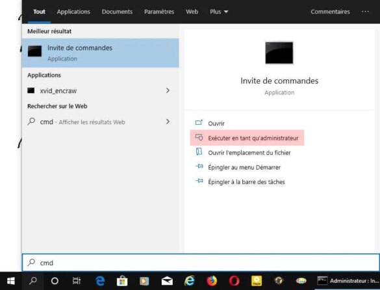Image resolution: width=380 pixels, height=290 pixels.
Task: Click Ouvrir in the actions list
Action: pos(216,124)
